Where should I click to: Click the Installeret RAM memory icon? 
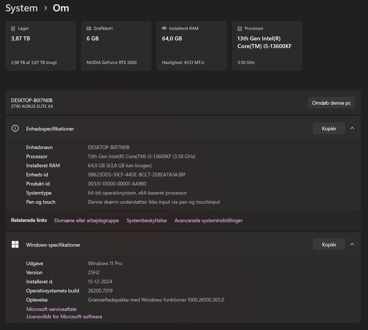point(164,29)
